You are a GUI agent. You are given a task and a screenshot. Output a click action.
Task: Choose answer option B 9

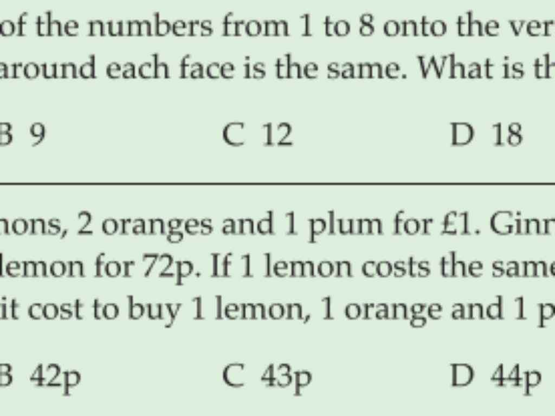coord(23,134)
